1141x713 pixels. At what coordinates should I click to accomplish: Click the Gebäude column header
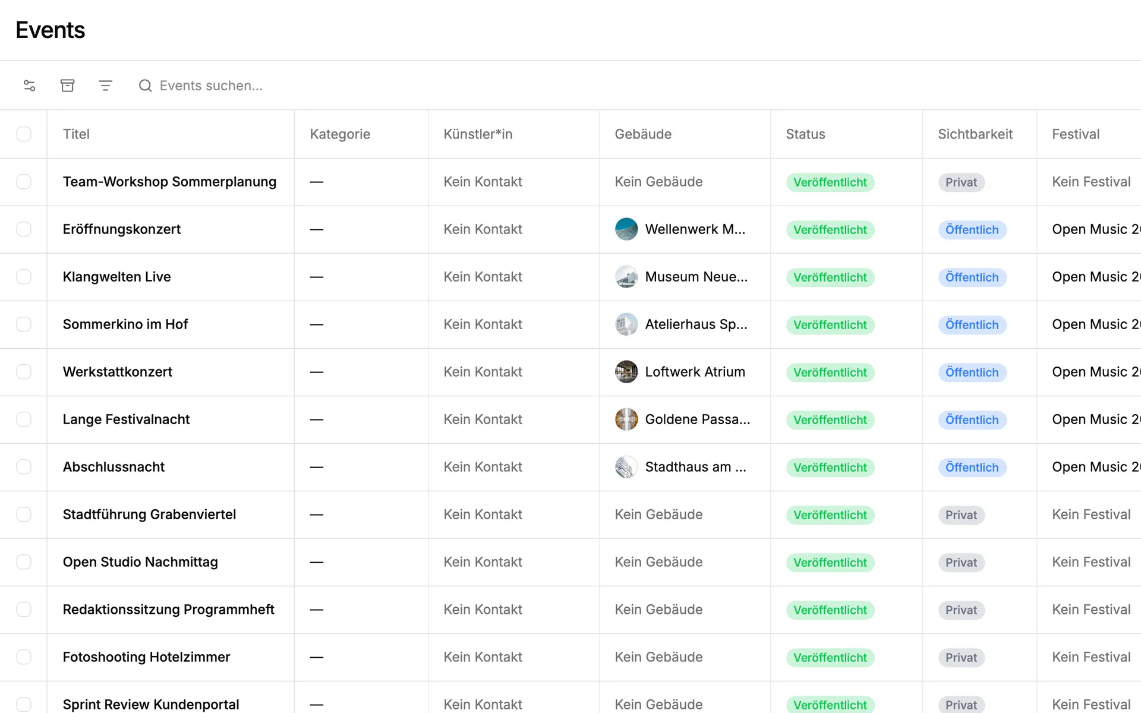coord(643,134)
